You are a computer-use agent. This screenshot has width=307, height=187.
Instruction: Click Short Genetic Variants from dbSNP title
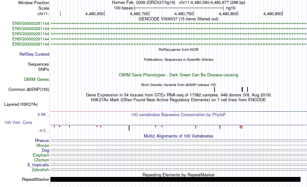tap(178, 85)
